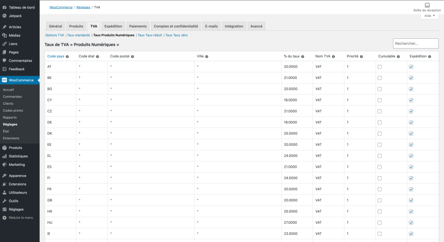This screenshot has height=242, width=444.
Task: Toggle Cumulable checkbox for the DE row
Action: [x=379, y=122]
